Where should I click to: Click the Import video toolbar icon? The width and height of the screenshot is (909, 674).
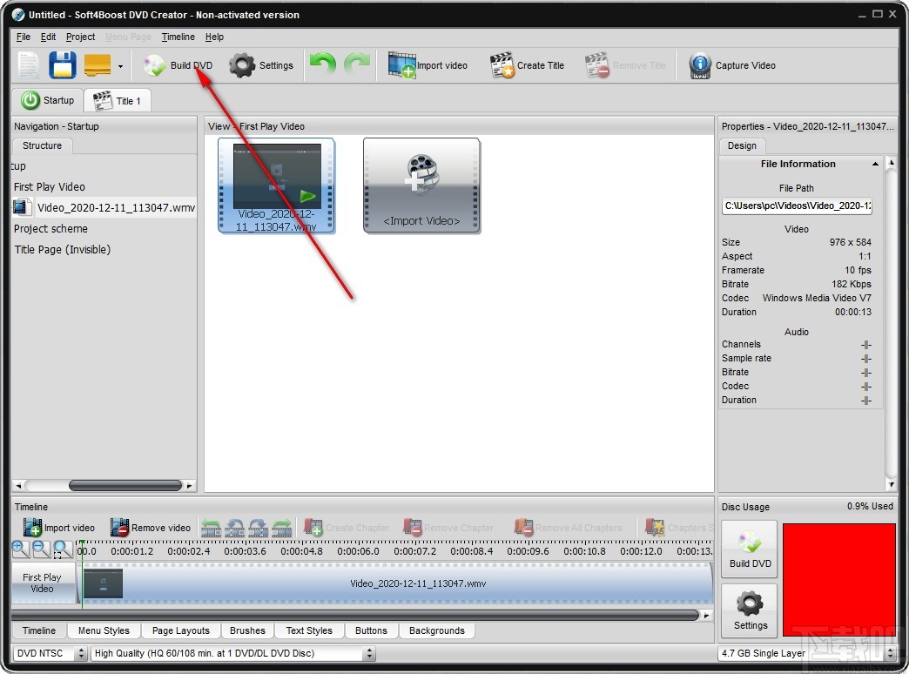[x=428, y=64]
